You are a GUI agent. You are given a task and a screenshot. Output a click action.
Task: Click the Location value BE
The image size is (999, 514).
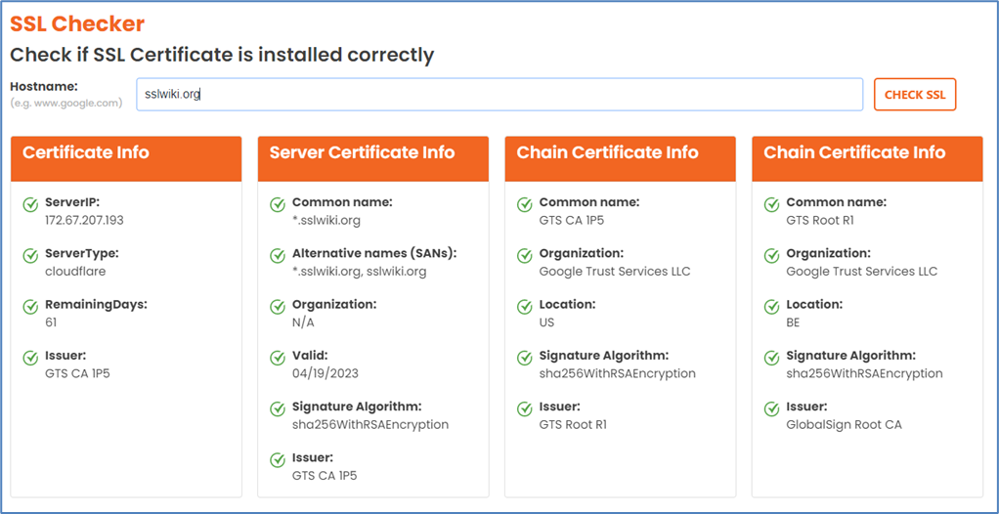[x=793, y=322]
